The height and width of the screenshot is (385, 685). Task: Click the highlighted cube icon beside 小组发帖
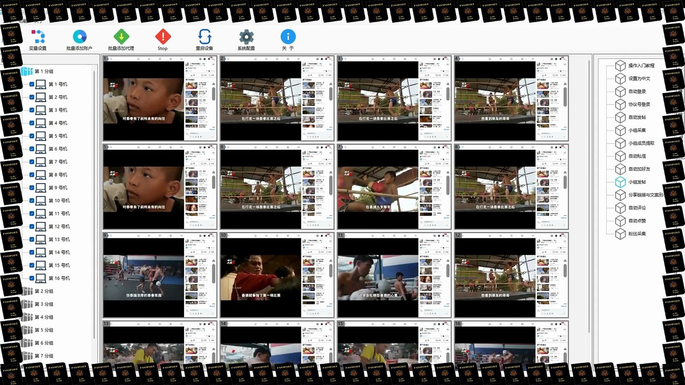tap(620, 182)
